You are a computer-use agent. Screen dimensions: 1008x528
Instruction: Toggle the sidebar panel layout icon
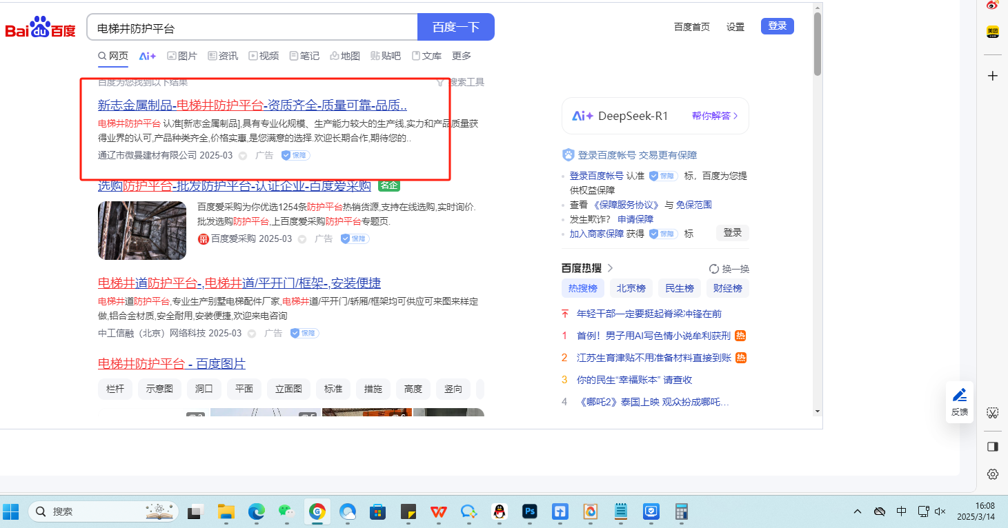click(993, 447)
